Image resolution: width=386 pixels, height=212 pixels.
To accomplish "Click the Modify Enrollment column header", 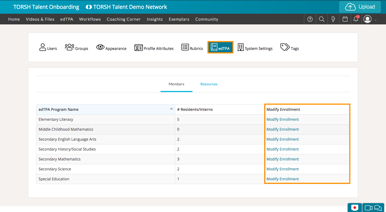I will (307, 109).
